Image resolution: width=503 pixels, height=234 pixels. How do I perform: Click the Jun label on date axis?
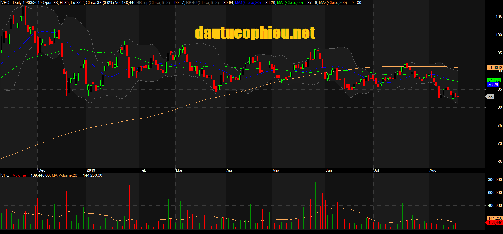point(329,170)
